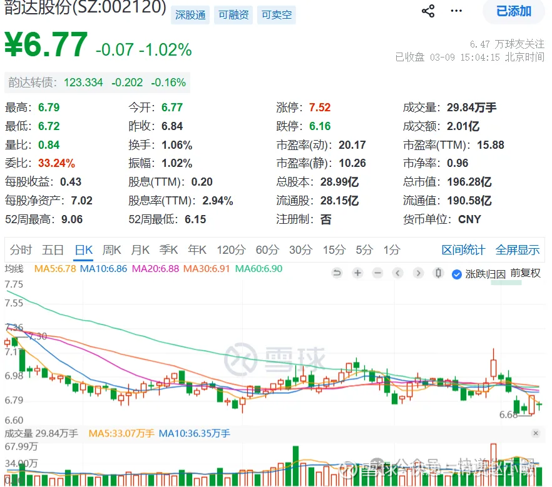Switch to the 60分 chart tab
The width and height of the screenshot is (552, 487).
tap(268, 250)
